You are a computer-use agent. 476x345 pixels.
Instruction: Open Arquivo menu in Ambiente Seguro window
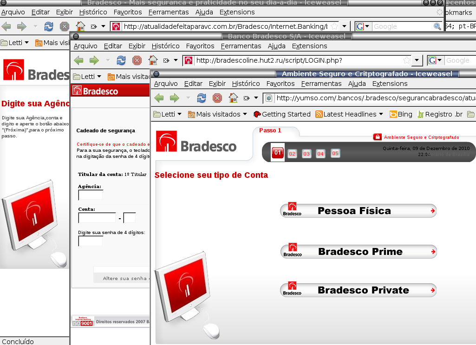pos(166,84)
